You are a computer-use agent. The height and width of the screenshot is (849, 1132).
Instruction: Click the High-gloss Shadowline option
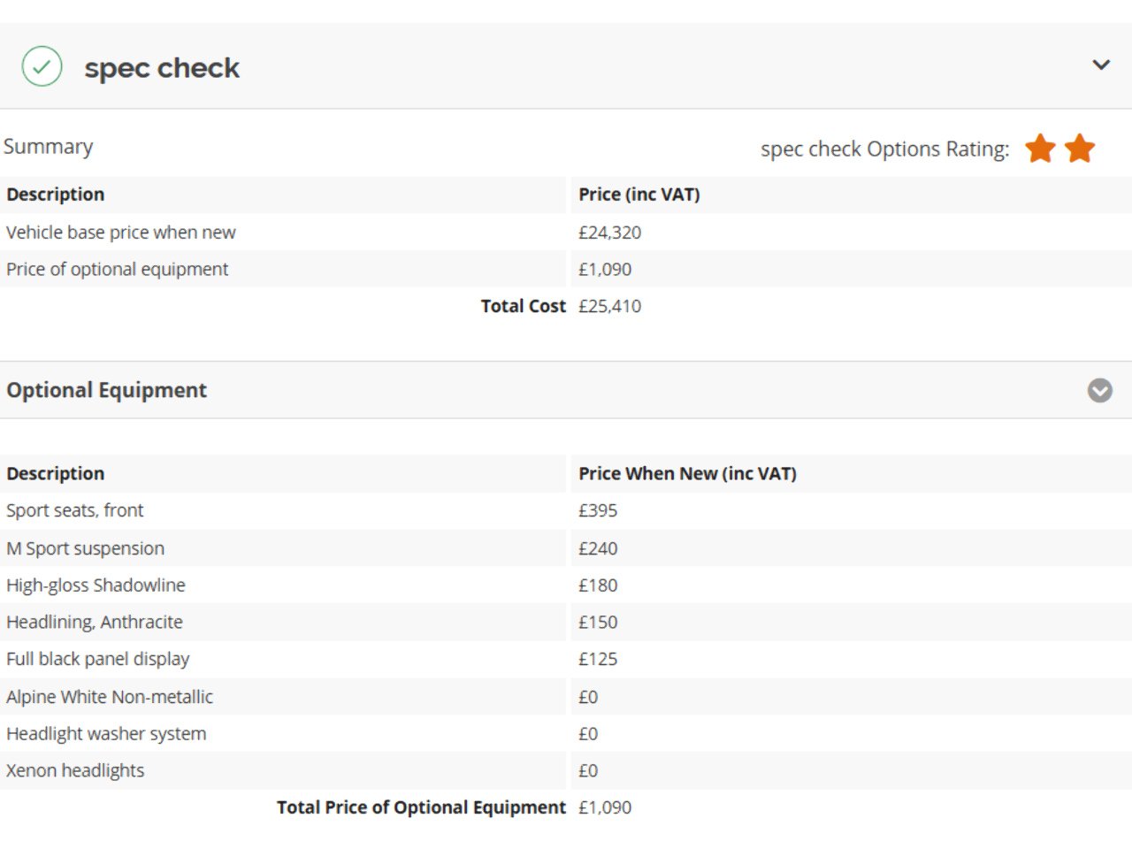(96, 585)
